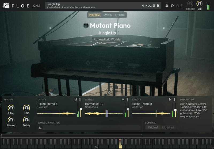This screenshot has height=149, width=214.
Task: Click the Layer 3 volume fader
Action: [x=175, y=110]
